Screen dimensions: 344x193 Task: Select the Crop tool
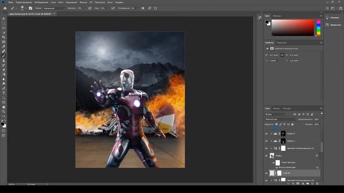tap(4, 37)
